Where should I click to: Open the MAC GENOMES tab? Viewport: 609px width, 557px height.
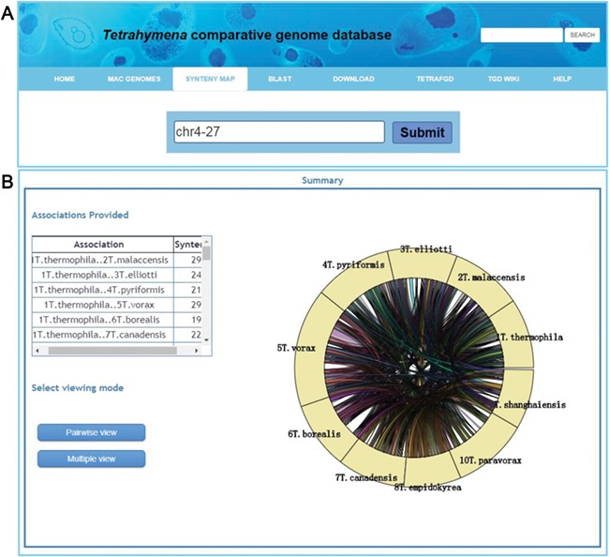[x=133, y=79]
